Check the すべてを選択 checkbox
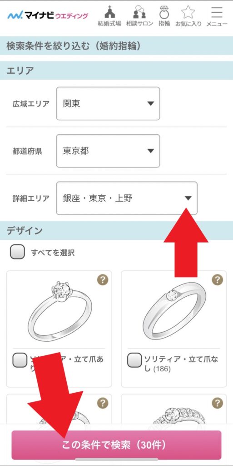 [18, 253]
